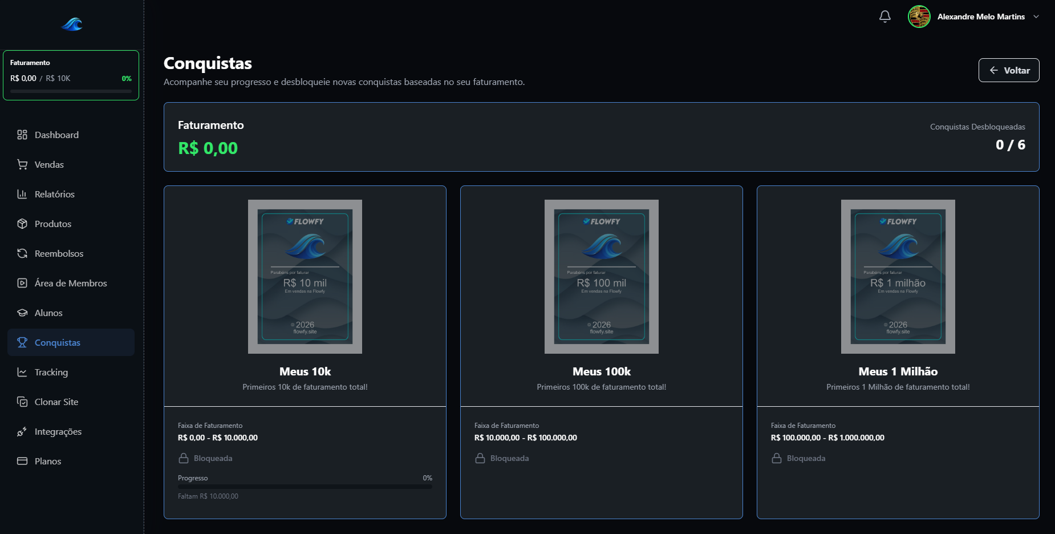1055x534 pixels.
Task: Click 'Conquistas Desbloqueadas' label
Action: pos(977,127)
